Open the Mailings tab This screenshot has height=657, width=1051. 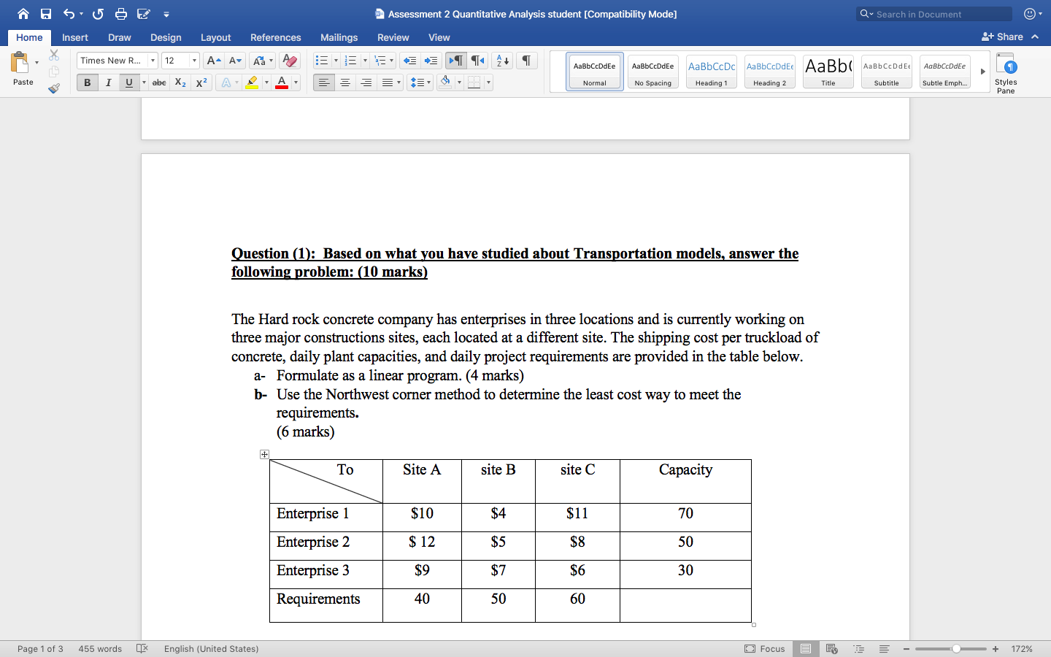tap(338, 37)
